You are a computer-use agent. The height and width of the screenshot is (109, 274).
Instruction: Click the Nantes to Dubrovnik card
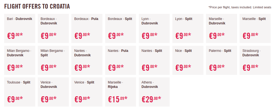coord(87,60)
